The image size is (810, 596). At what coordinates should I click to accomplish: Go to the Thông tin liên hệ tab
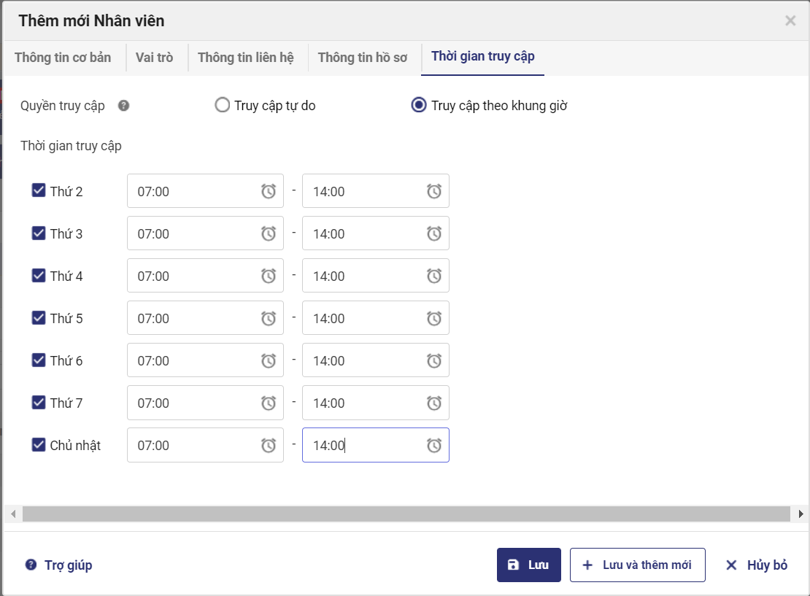(x=246, y=58)
